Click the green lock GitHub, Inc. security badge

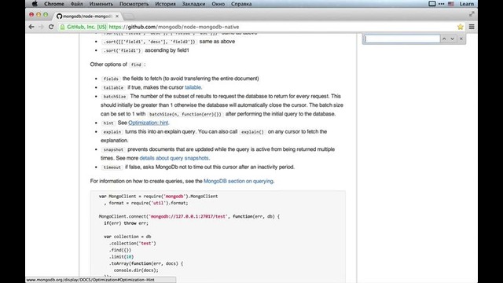pos(83,27)
